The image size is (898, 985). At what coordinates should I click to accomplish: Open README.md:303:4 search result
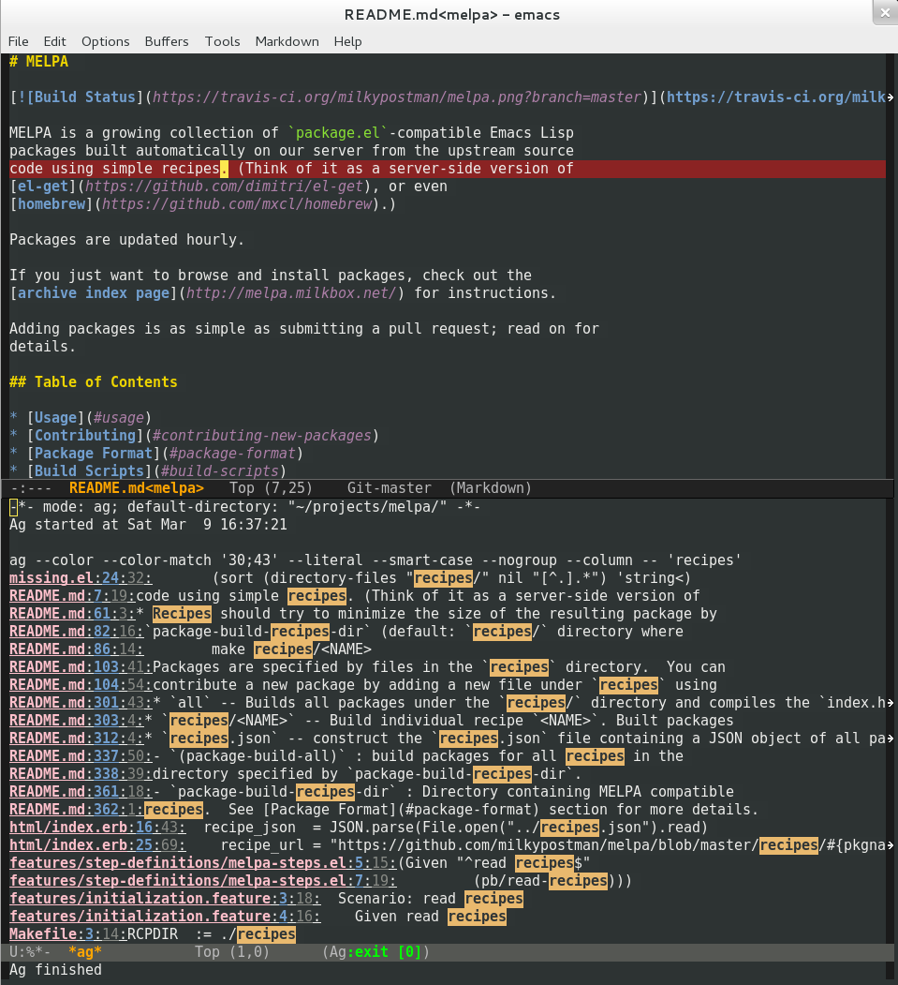click(77, 720)
